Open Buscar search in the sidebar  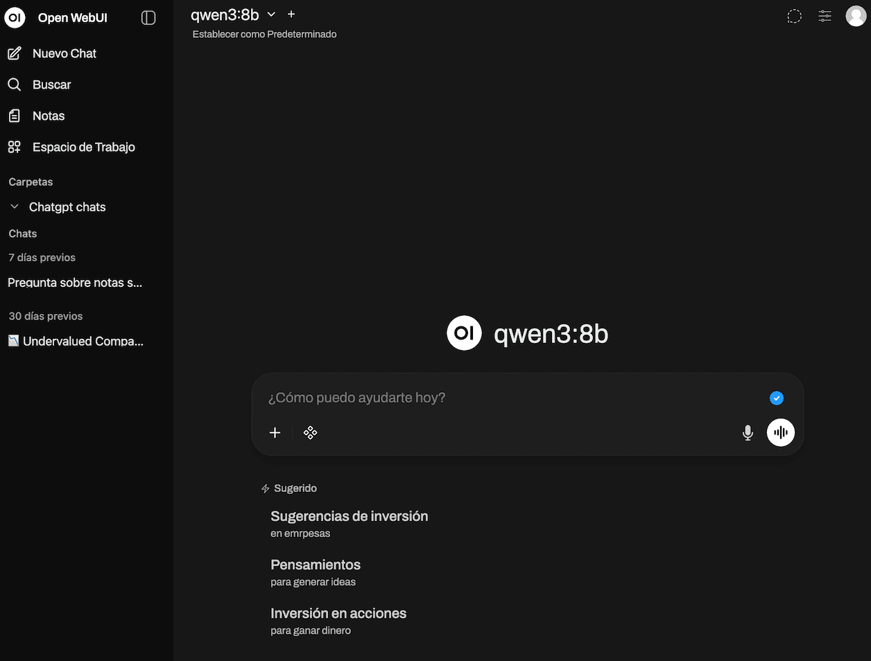[x=51, y=85]
